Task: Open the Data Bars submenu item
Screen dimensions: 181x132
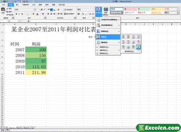Action: 108,31
